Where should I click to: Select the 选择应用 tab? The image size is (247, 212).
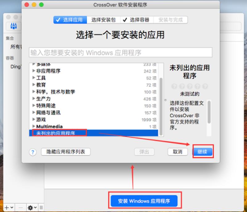(x=70, y=20)
